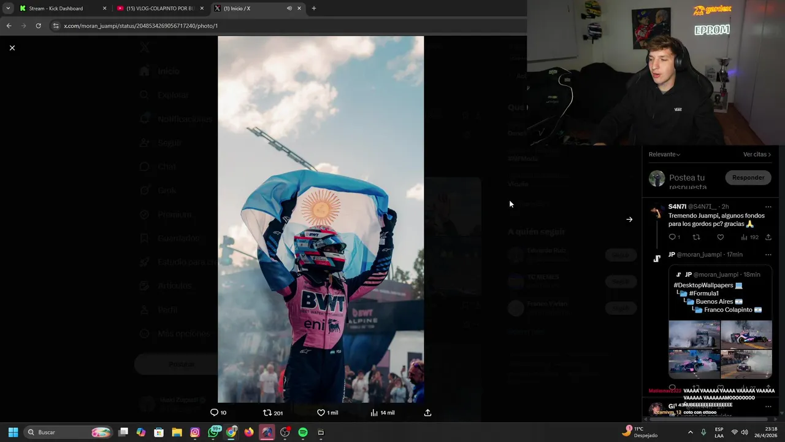
Task: Open the Ver citas link
Action: [757, 154]
